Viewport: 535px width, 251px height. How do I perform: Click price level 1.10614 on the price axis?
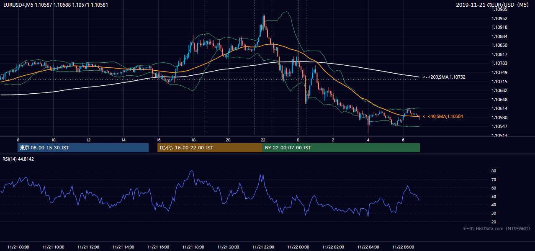coord(499,108)
